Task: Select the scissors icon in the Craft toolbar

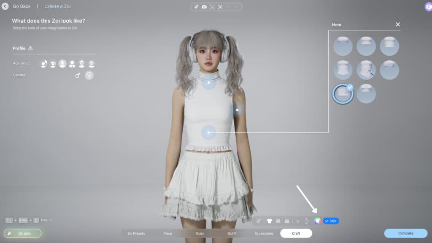Action: click(x=298, y=220)
